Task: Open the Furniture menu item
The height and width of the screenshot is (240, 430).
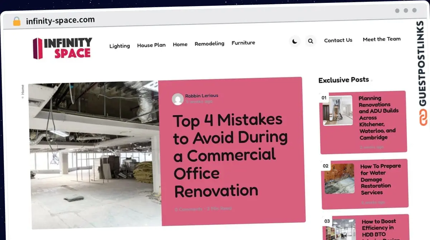Action: coord(243,43)
